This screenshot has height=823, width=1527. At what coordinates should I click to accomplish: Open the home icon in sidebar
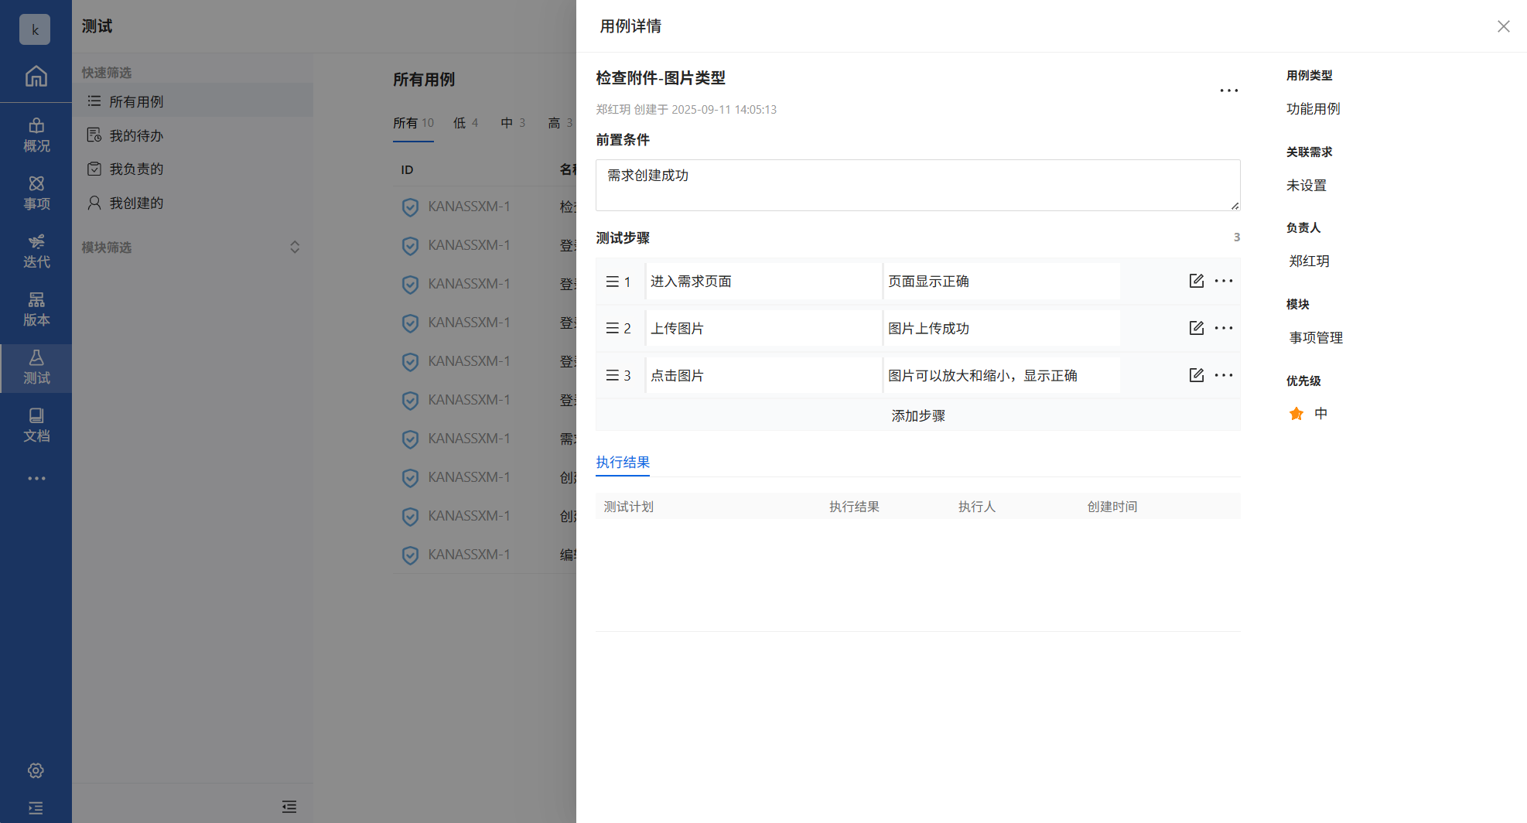[36, 77]
